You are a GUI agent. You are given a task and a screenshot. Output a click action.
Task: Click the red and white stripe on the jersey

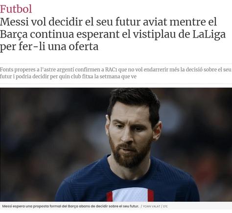[130, 194]
